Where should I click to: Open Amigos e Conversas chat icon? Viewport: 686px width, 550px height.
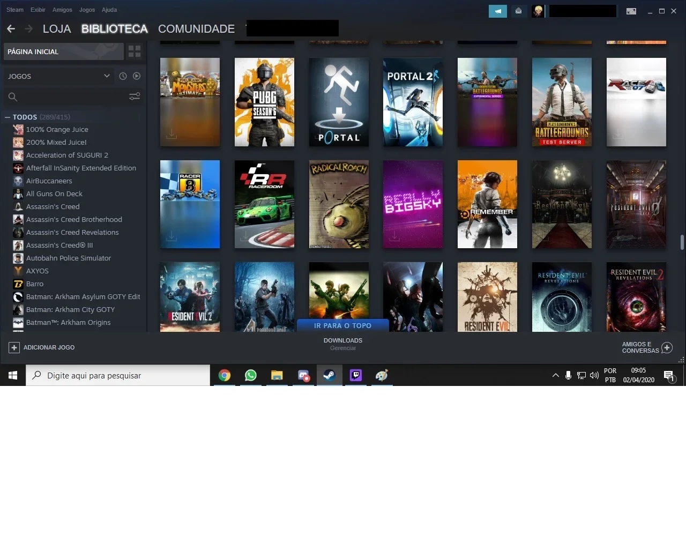pos(667,347)
